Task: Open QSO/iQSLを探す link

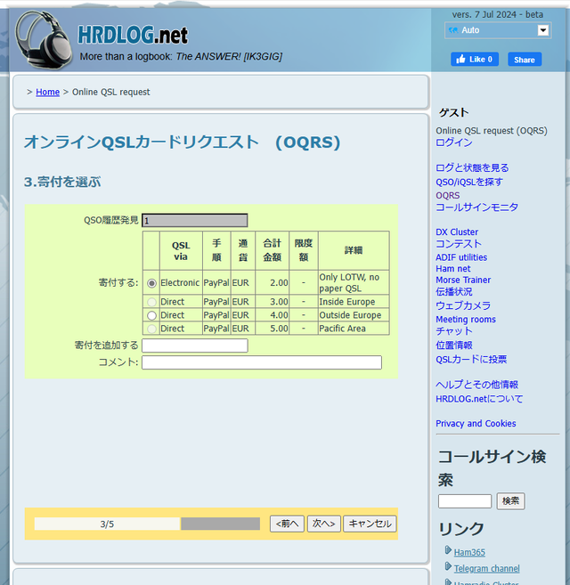Action: click(x=468, y=182)
